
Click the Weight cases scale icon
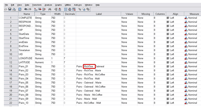click(x=70, y=9)
